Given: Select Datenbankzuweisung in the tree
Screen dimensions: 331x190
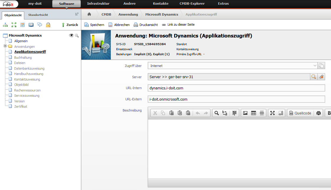Looking at the screenshot, I should tap(29, 68).
